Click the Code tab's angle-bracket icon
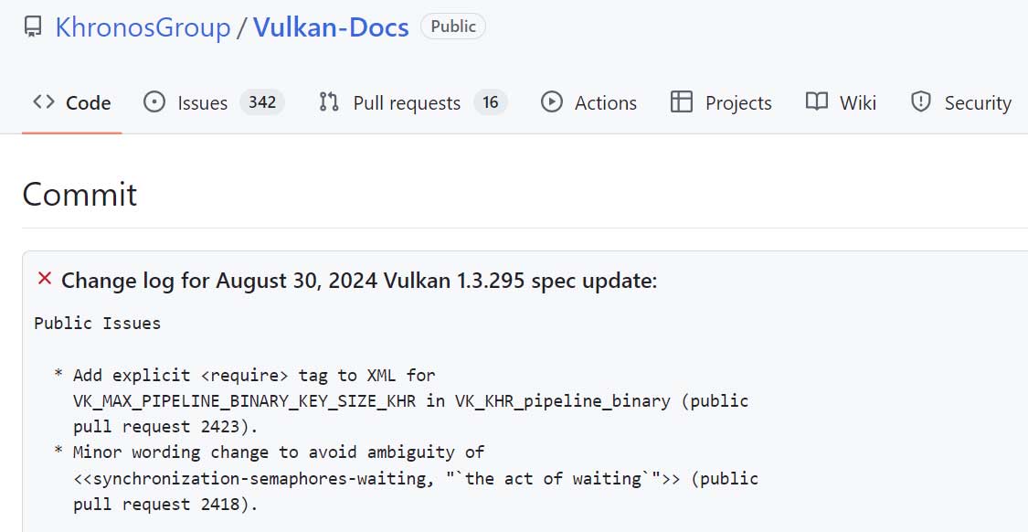Screen dimensions: 1028x532 click(x=43, y=101)
